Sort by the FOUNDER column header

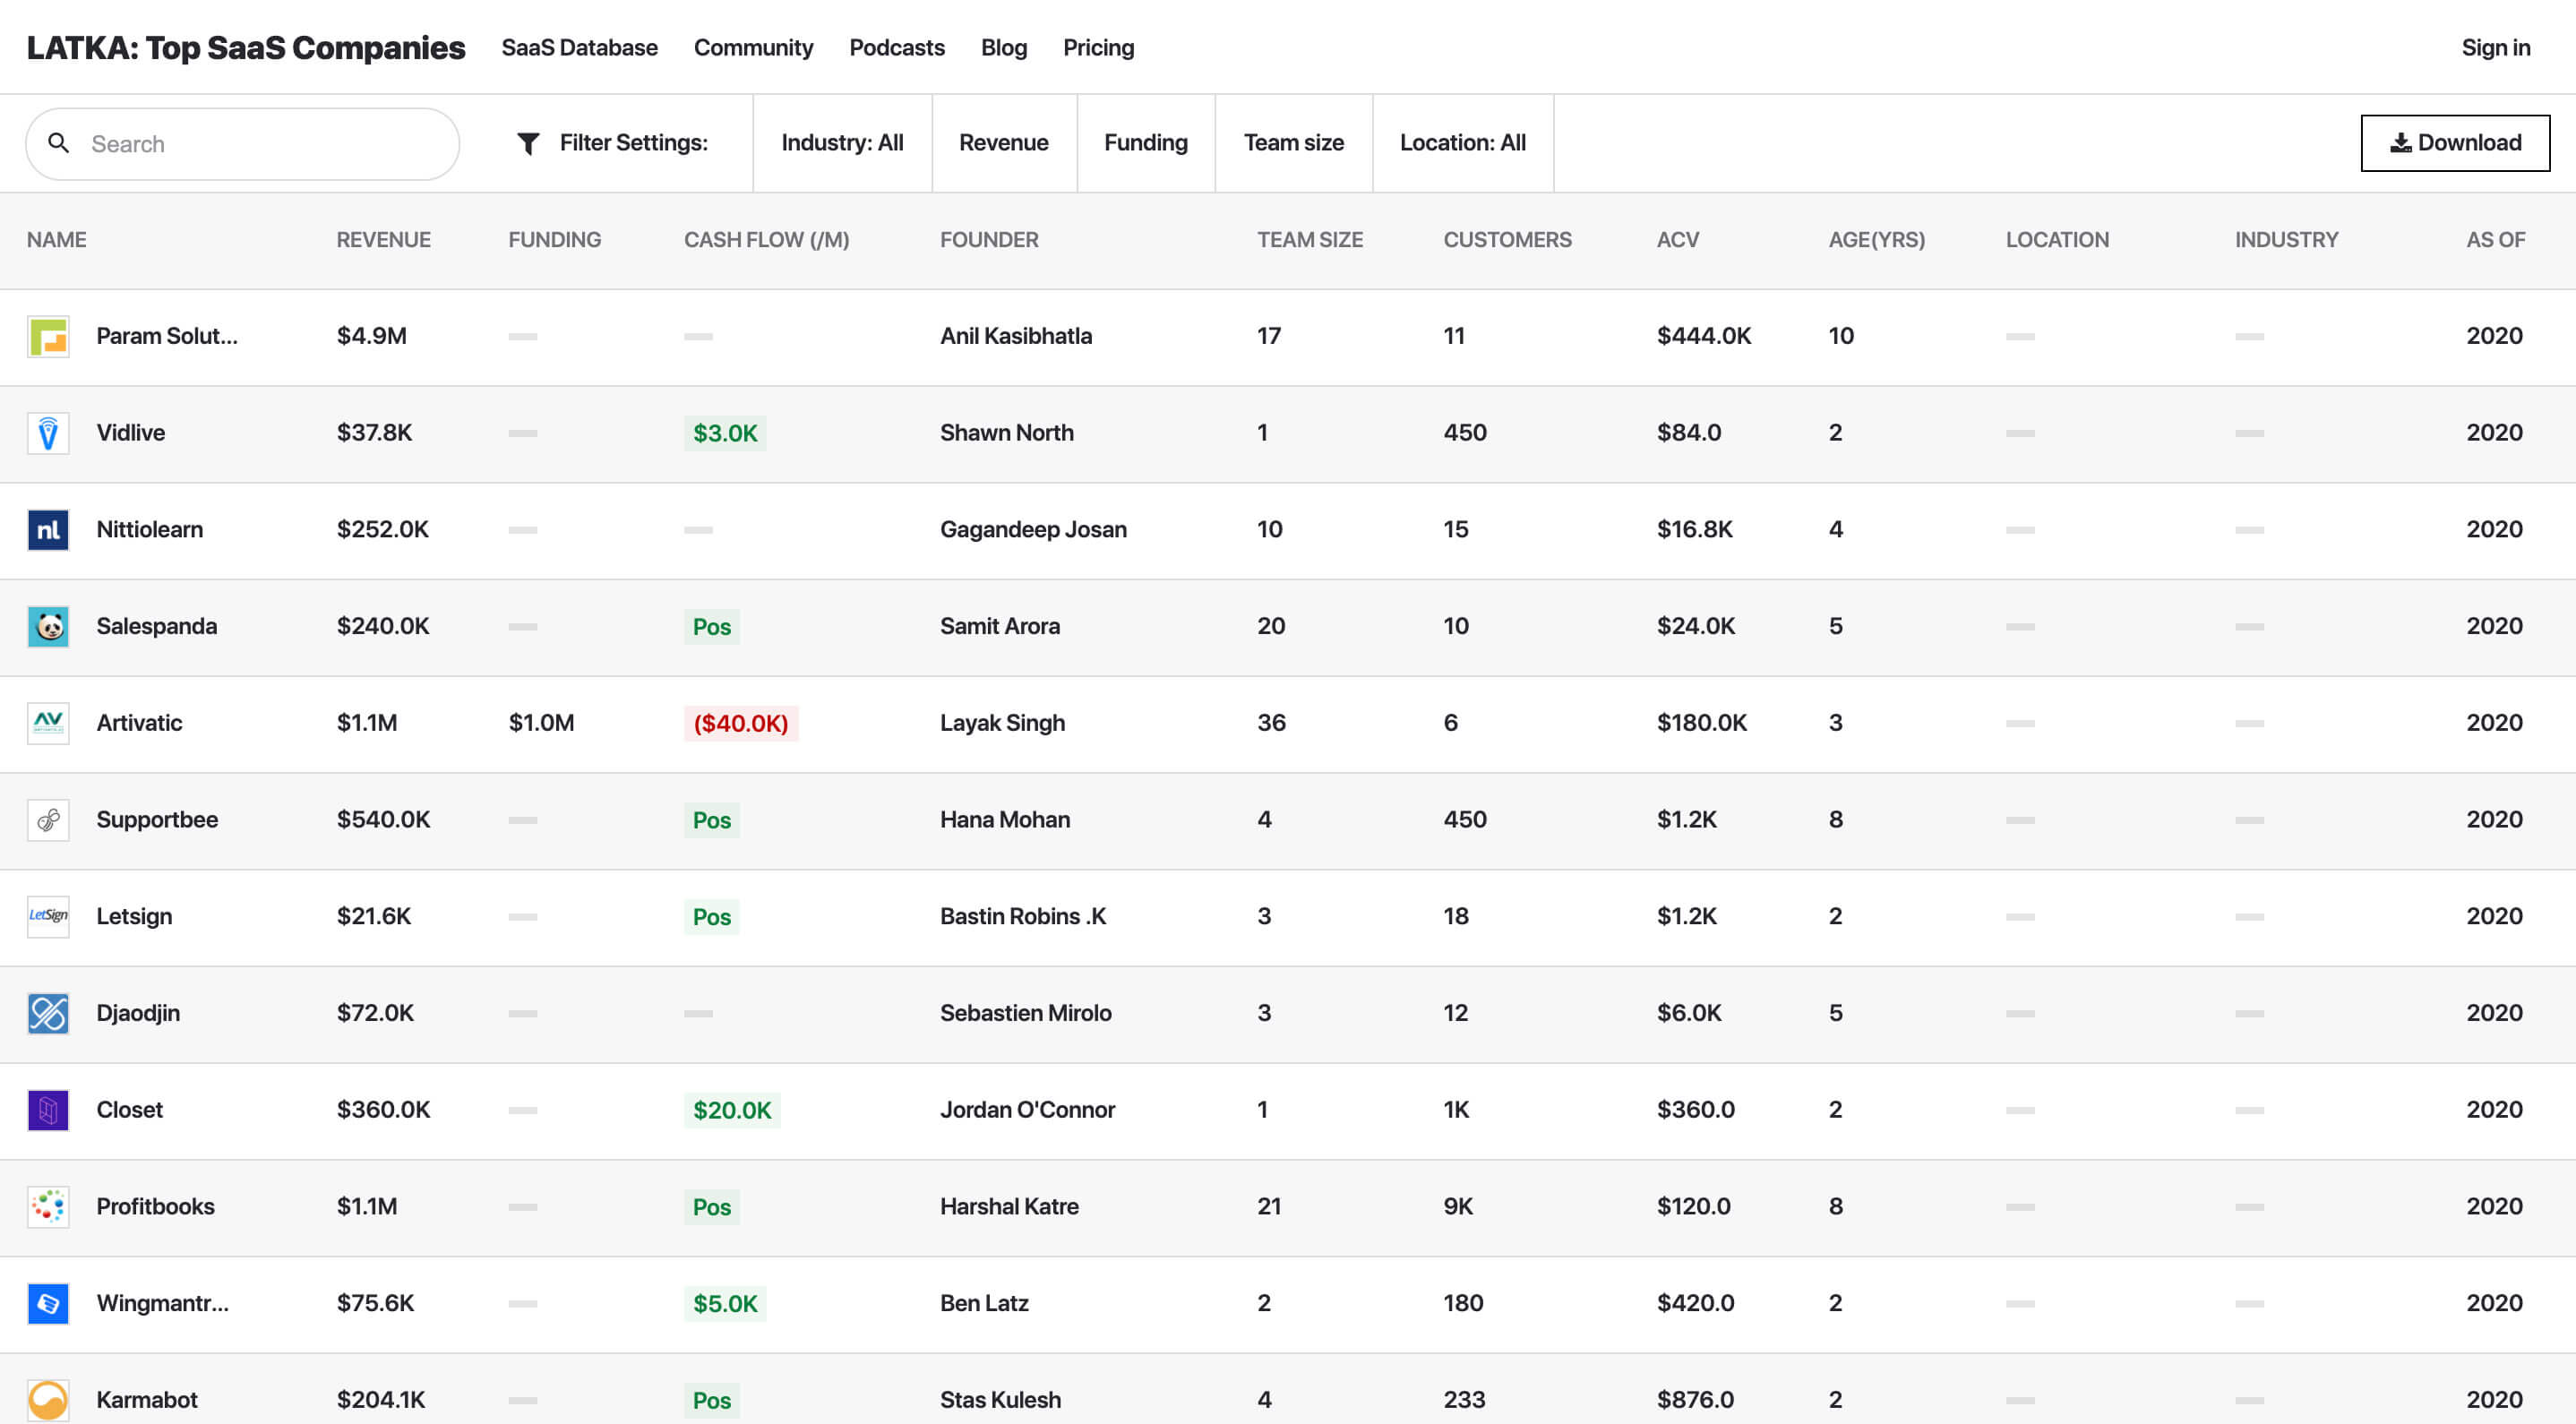pyautogui.click(x=990, y=240)
